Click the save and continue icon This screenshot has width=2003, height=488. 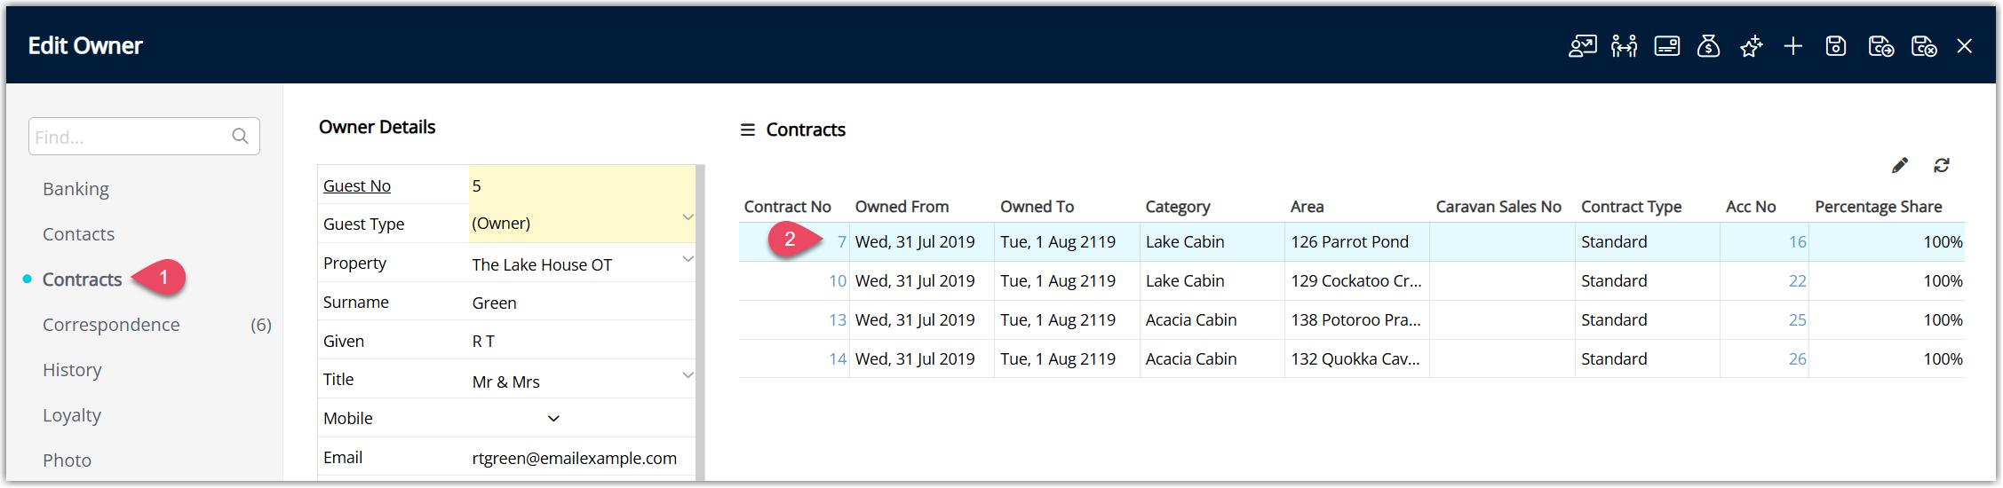(1880, 46)
